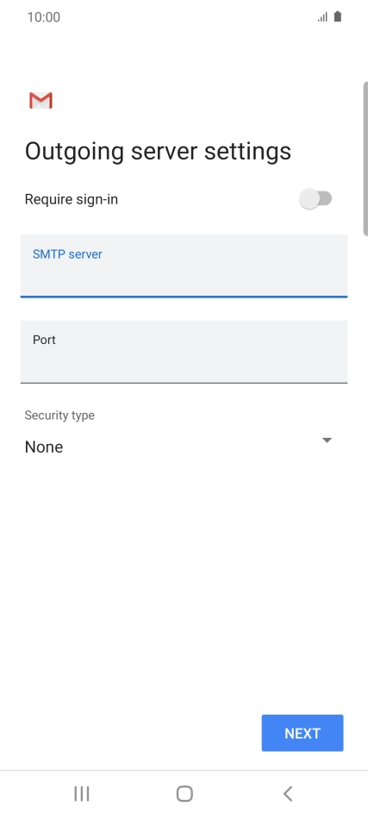Viewport: 368px width, 819px height.
Task: Go back using the navigation arrow
Action: [x=287, y=794]
